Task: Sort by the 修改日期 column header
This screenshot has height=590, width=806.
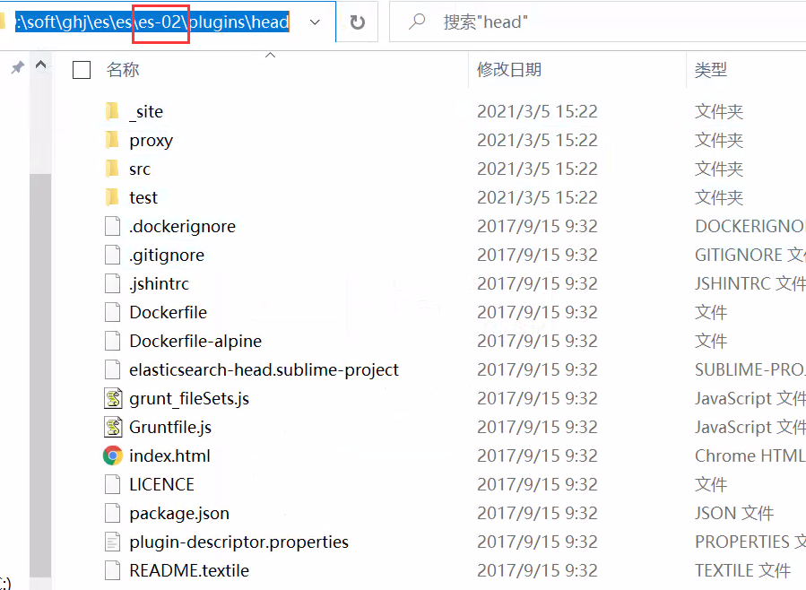Action: pos(509,69)
